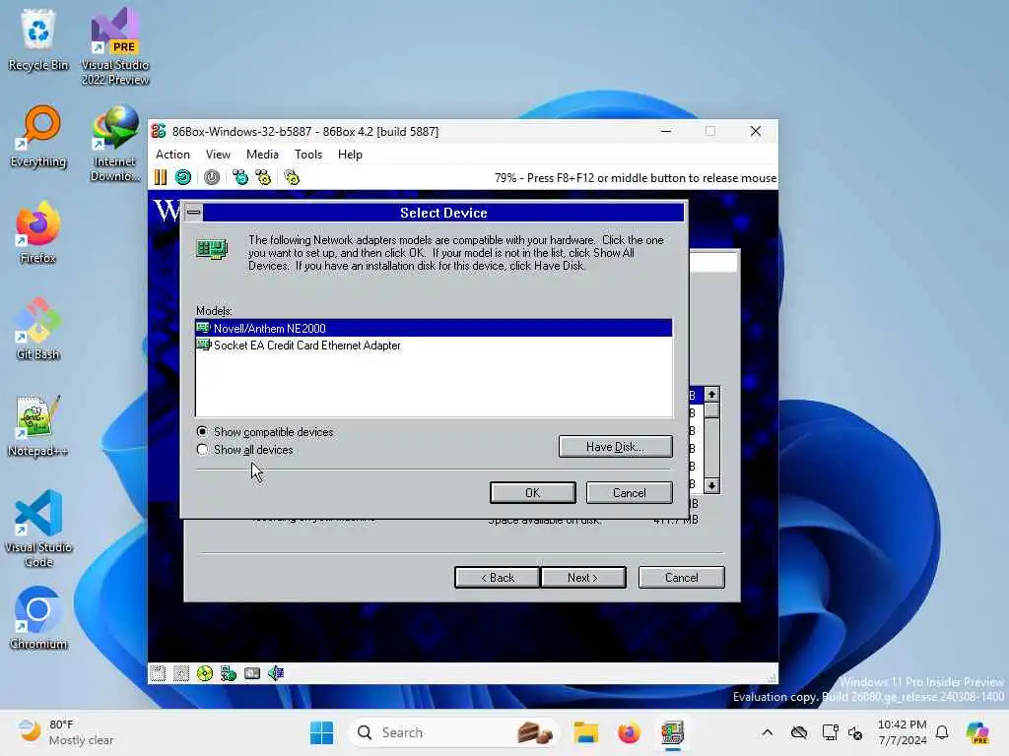Click the Ctrl+Alt+Del toolbar icon
Image resolution: width=1009 pixels, height=756 pixels.
point(240,177)
